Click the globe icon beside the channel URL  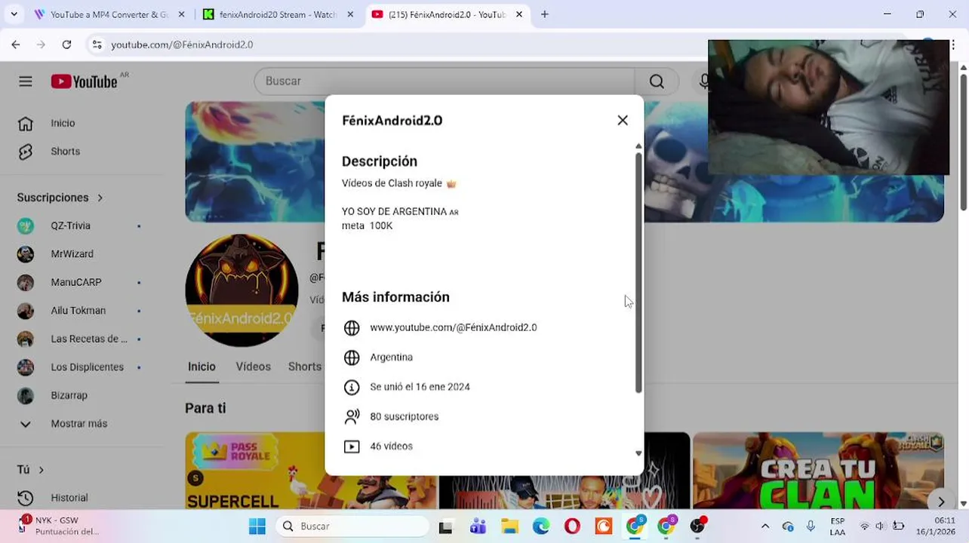pos(352,328)
